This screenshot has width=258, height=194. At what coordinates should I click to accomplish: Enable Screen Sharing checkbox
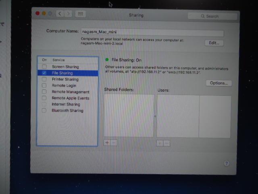coord(44,66)
